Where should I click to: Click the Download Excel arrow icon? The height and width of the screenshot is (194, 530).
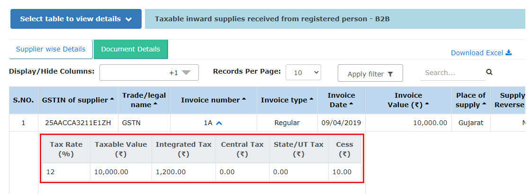tap(509, 52)
